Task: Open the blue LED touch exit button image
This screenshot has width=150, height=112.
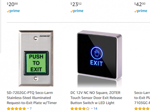Action: click(x=99, y=59)
